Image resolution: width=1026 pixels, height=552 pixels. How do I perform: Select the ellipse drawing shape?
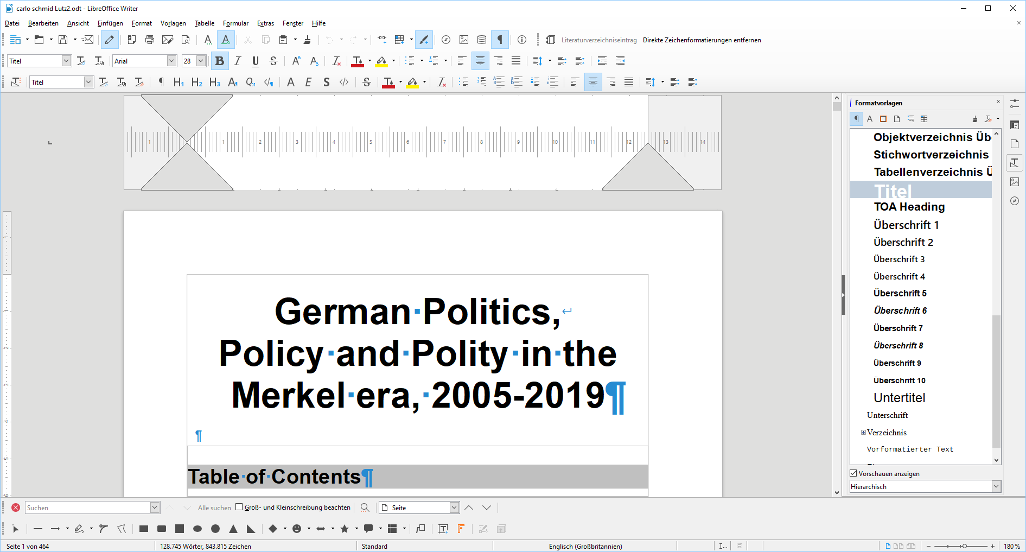pyautogui.click(x=197, y=529)
